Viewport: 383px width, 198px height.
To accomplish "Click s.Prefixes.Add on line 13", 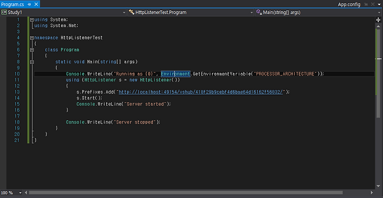I will point(95,92).
